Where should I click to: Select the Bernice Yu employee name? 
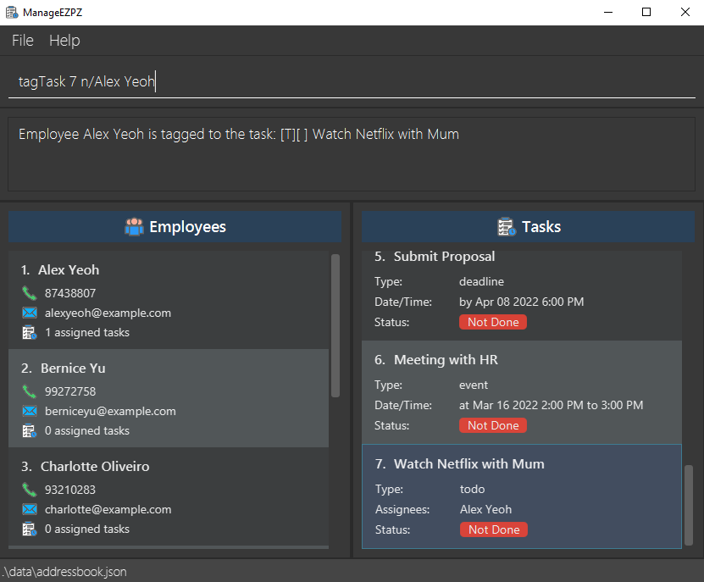click(73, 369)
